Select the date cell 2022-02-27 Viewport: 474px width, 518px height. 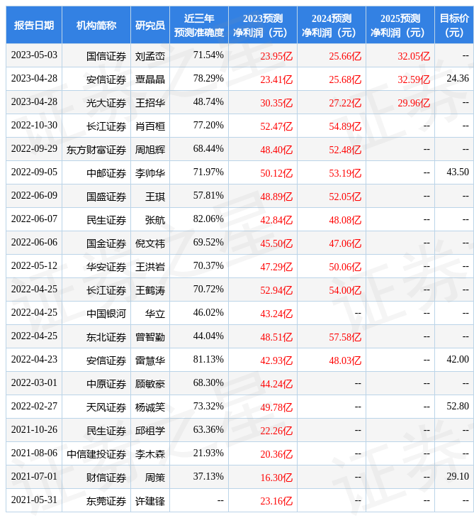point(34,407)
